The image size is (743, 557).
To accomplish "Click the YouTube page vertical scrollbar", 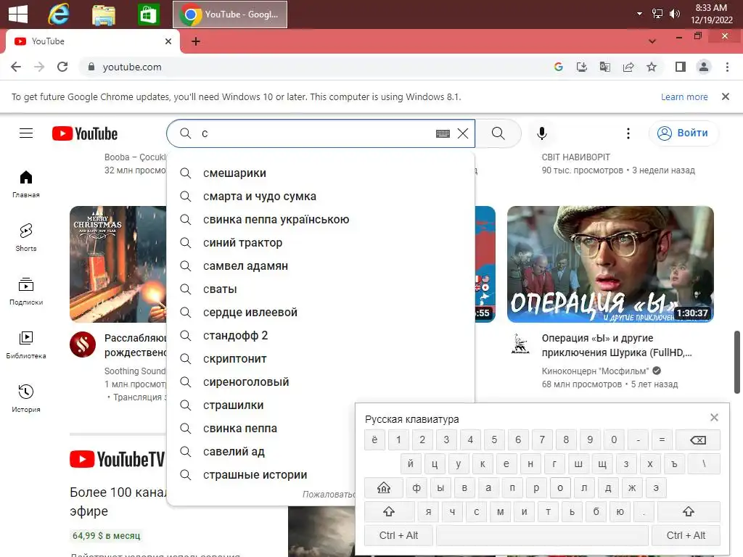I will click(737, 363).
